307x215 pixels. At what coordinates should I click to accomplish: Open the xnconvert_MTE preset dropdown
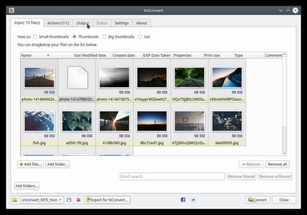click(42, 200)
